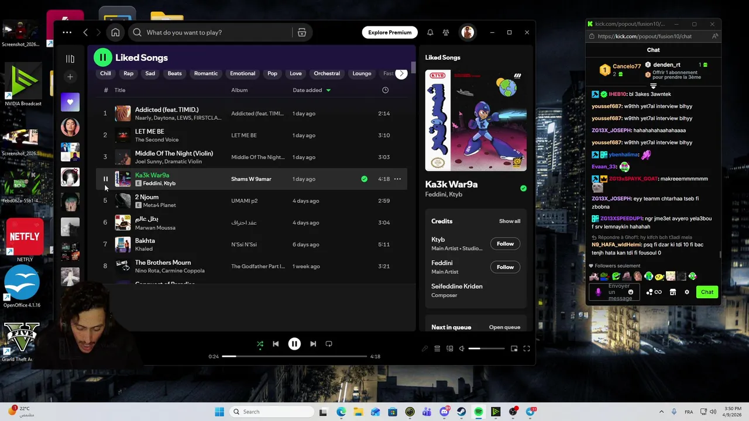
Task: Select the Orchestral filter chip
Action: [327, 74]
